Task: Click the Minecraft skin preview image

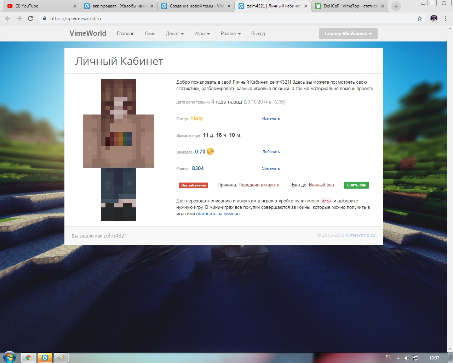Action: coord(119,150)
